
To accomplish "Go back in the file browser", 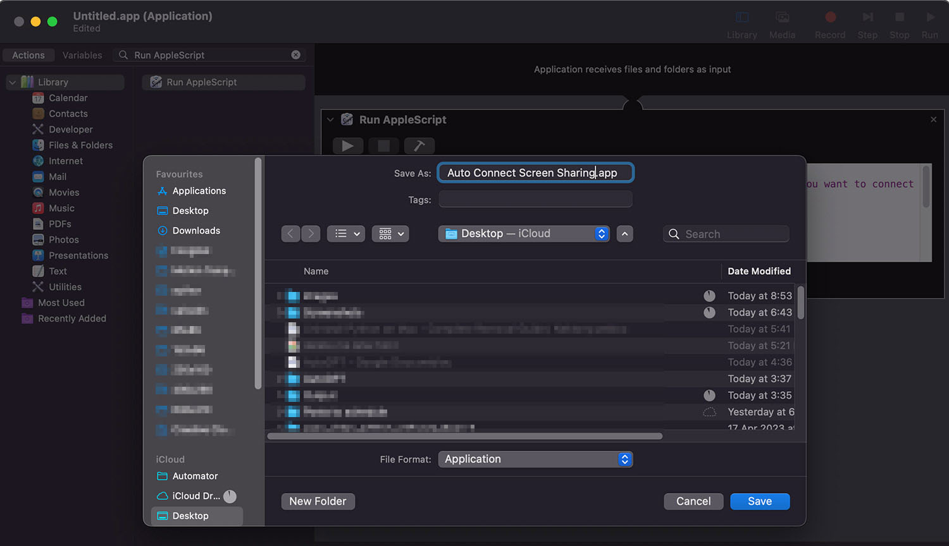I will coord(290,234).
